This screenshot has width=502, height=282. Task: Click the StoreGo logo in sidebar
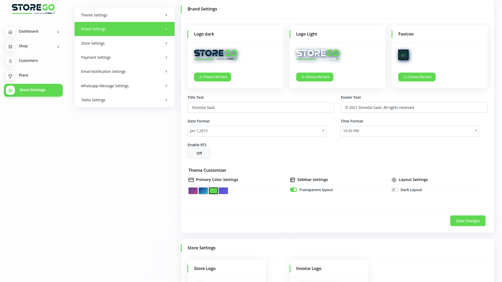coord(33,9)
